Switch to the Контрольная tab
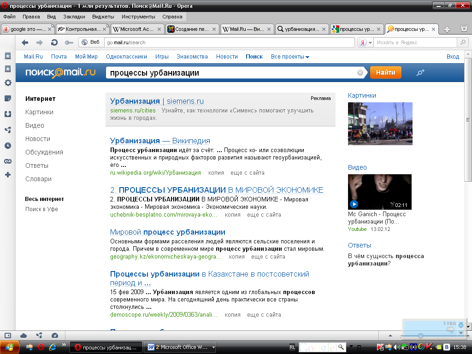This screenshot has height=354, width=472. click(82, 29)
